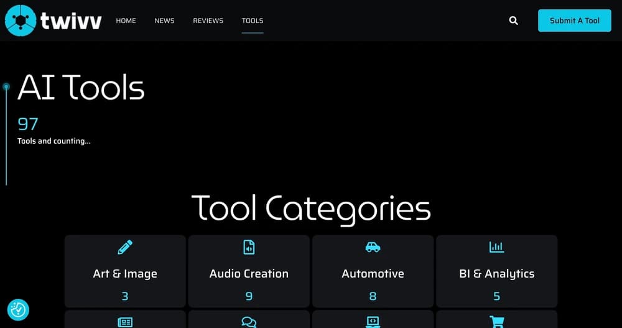Click the pencil icon above Art & Image

125,247
